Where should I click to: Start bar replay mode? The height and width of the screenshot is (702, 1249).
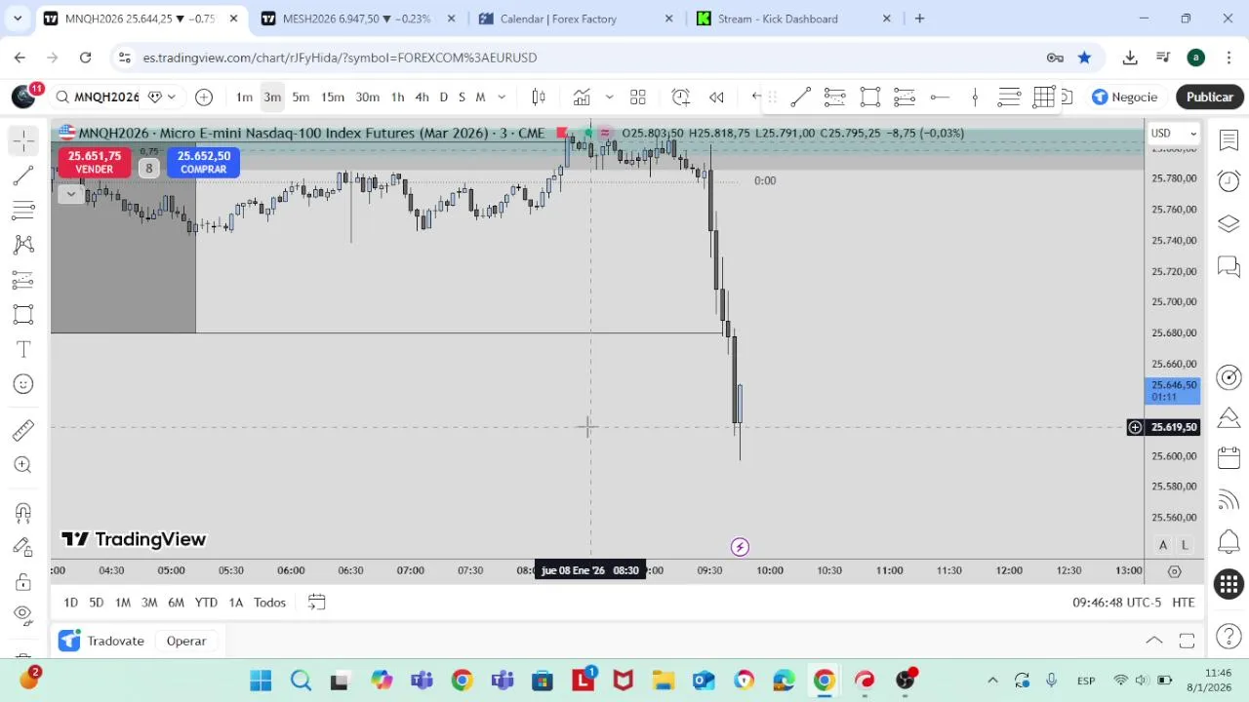tap(716, 97)
